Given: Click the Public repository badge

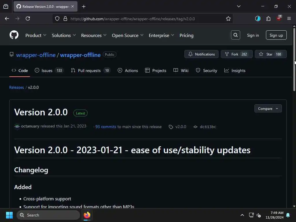Looking at the screenshot, I should [110, 55].
